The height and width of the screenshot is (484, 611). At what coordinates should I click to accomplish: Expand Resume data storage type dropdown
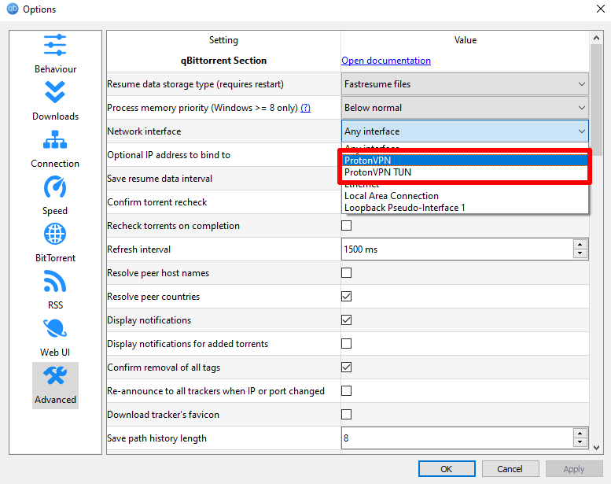pyautogui.click(x=465, y=84)
